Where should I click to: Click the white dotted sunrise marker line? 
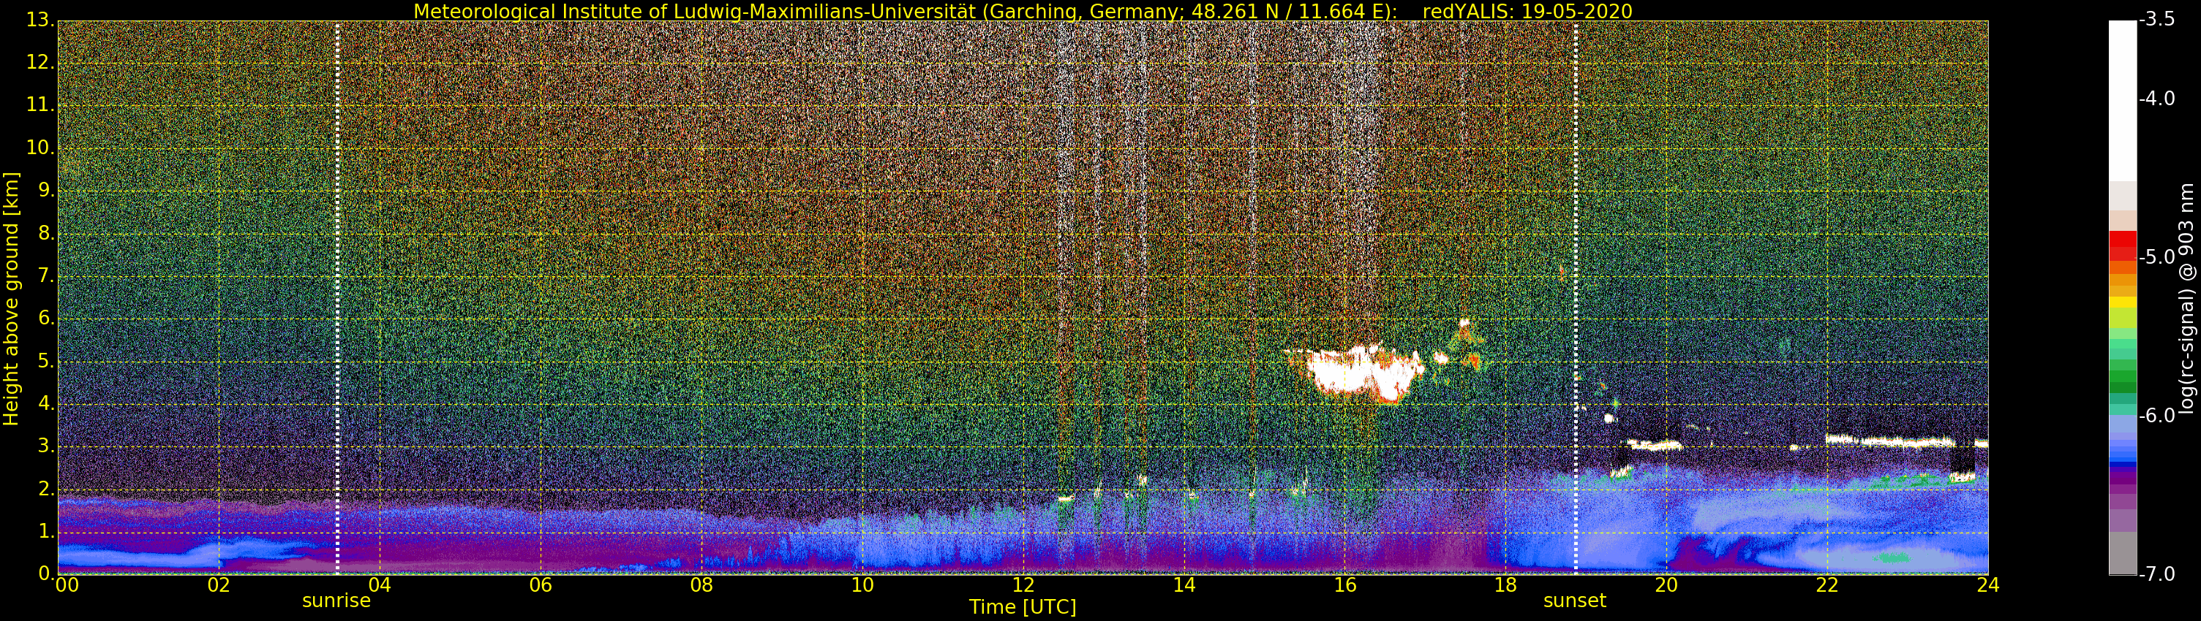(337, 297)
